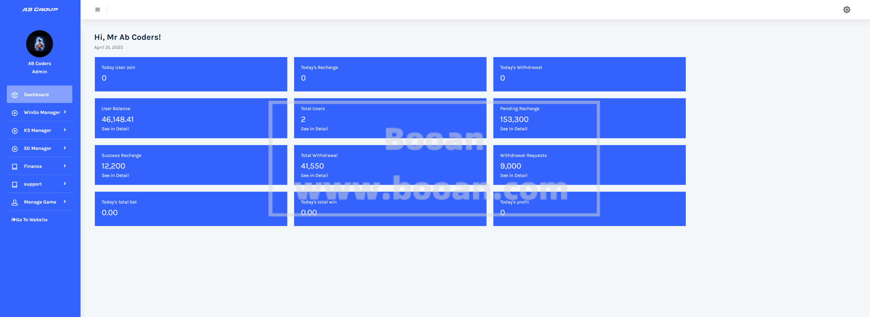Click the Go To Website link
Viewport: 870px width, 317px height.
click(30, 220)
